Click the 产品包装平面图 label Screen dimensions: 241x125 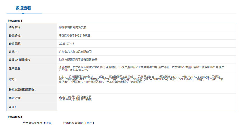coord(33,123)
